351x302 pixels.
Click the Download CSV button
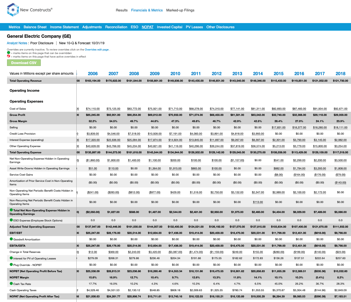[x=24, y=63]
